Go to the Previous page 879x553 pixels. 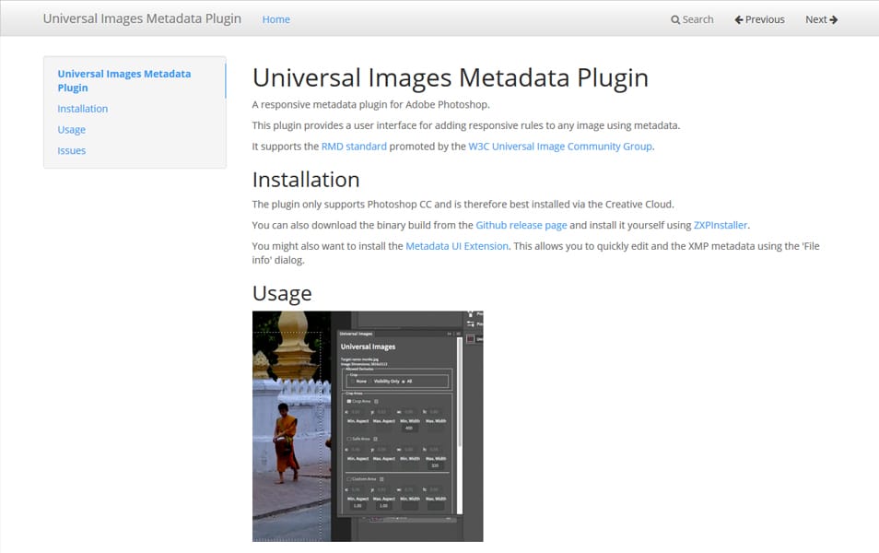(x=759, y=19)
